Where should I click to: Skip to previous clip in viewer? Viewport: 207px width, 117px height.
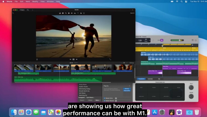click(70, 59)
